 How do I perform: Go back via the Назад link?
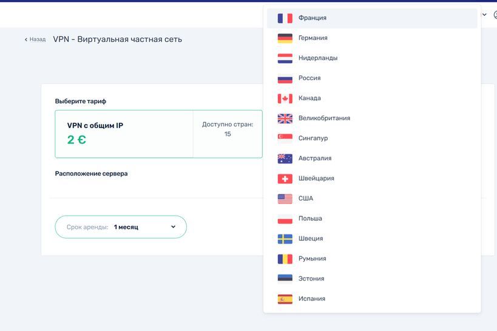tap(35, 39)
